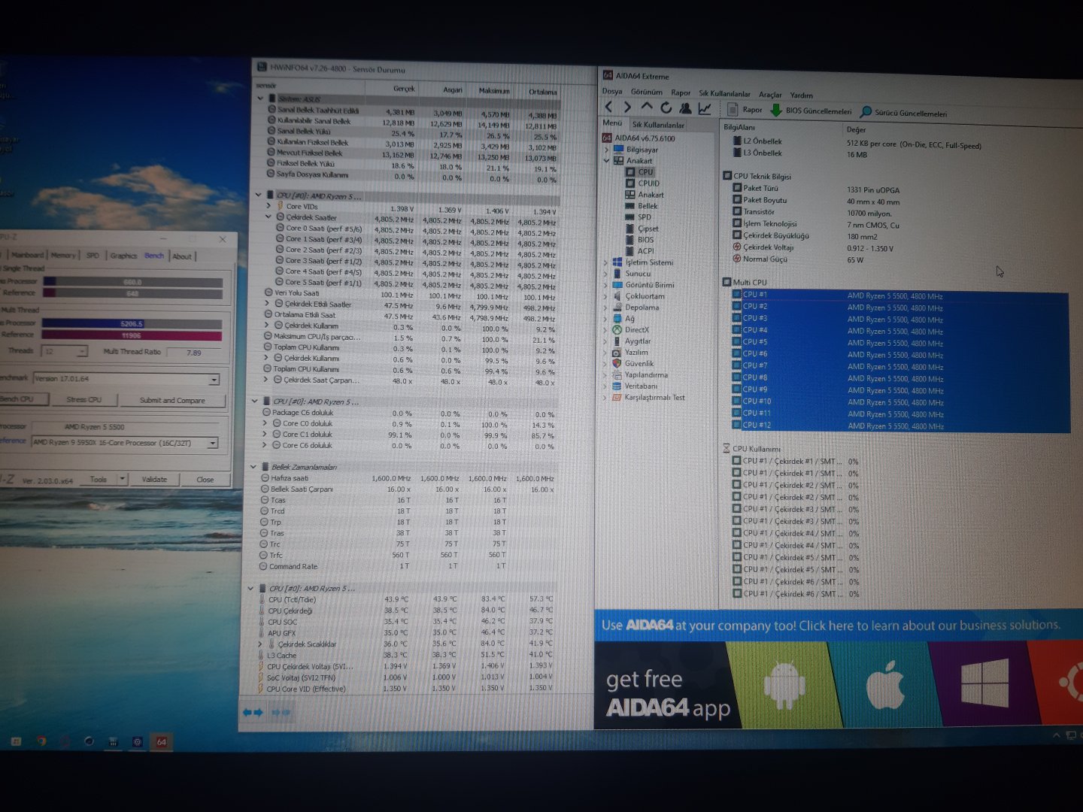Screen dimensions: 1083x812
Task: Click the multi-thread bar showing 5206.5
Action: [x=132, y=324]
